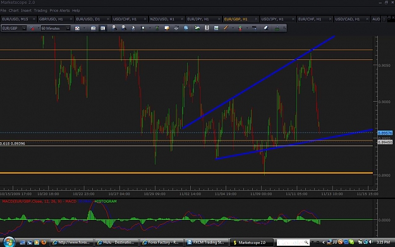Screen dimensions: 395x247
Task: Switch to the Hulu taskbar window
Action: coord(117,243)
